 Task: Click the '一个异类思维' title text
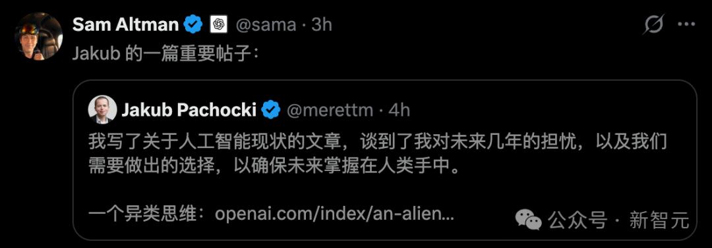[x=145, y=213]
